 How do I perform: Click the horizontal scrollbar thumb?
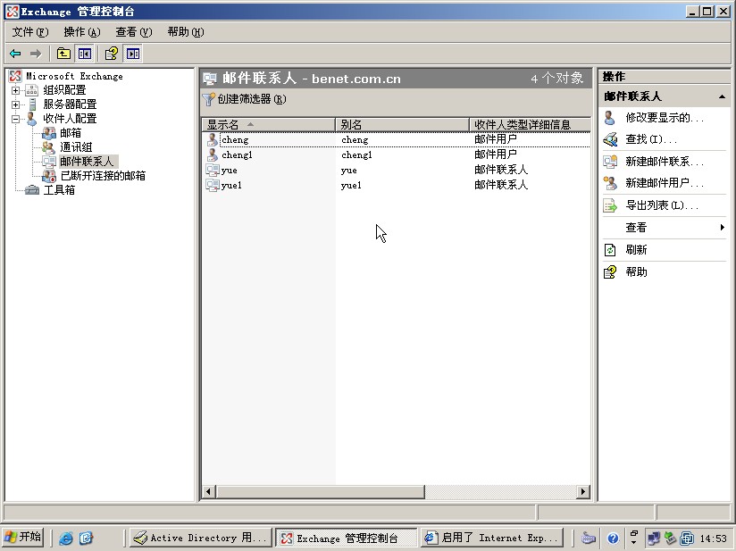tap(320, 492)
